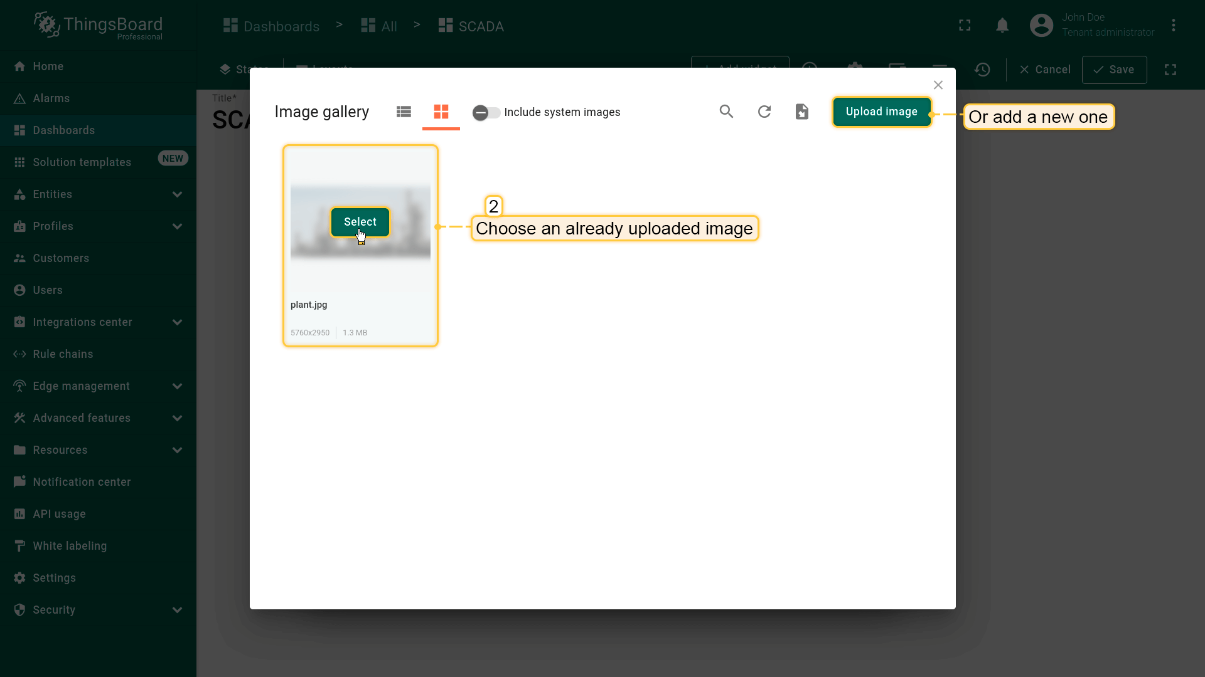Expand the Security sidebar section

point(177,610)
